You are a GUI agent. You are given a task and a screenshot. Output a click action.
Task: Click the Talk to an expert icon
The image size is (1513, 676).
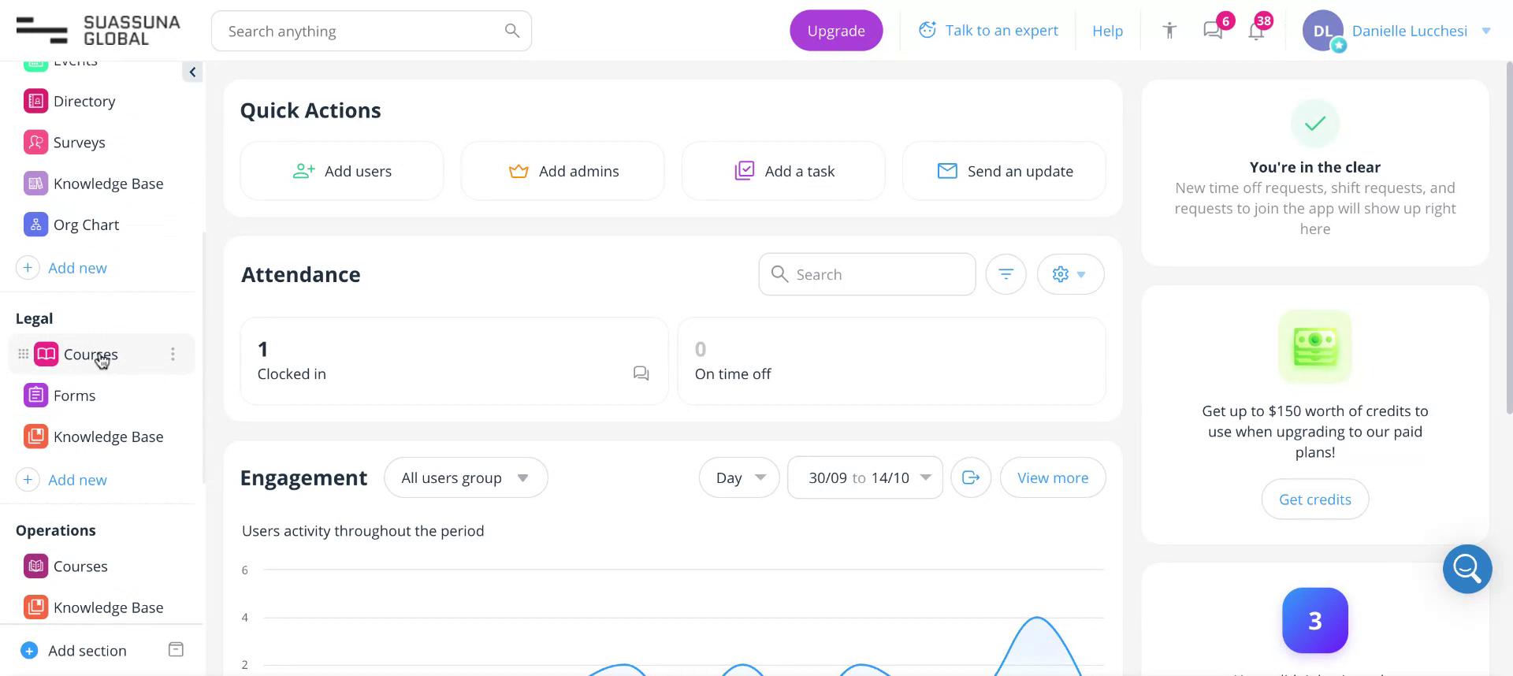click(928, 30)
